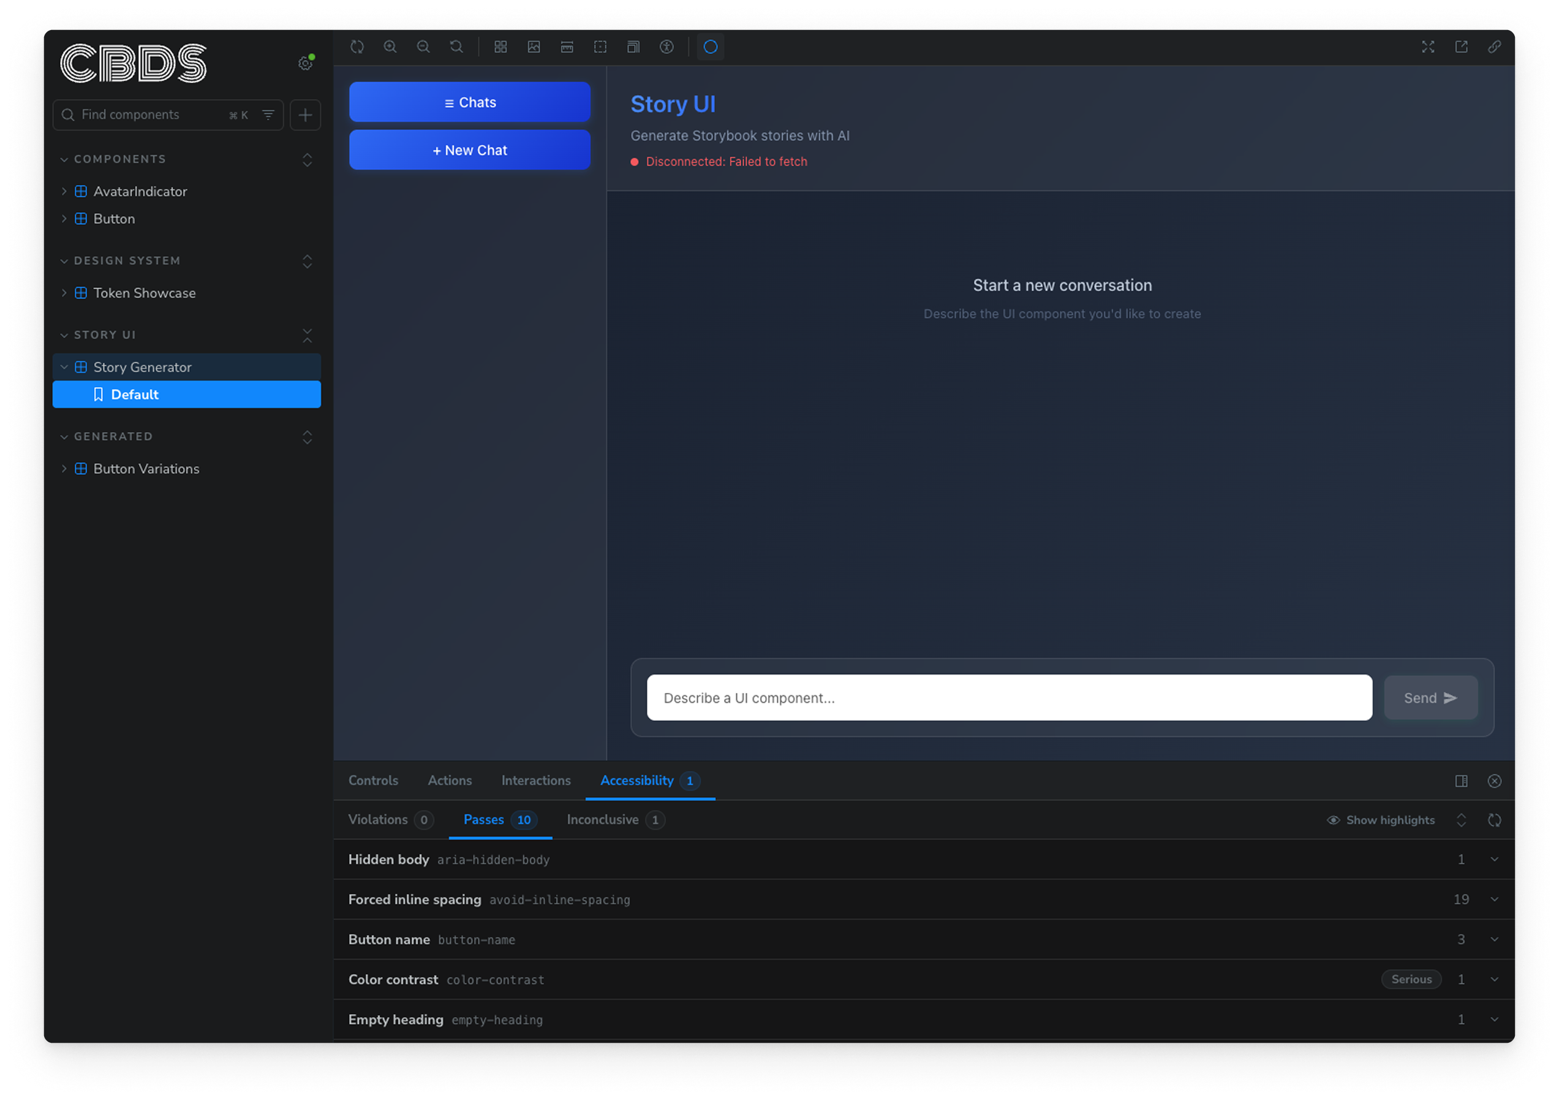
Task: Open the measure tool icon
Action: pos(567,47)
